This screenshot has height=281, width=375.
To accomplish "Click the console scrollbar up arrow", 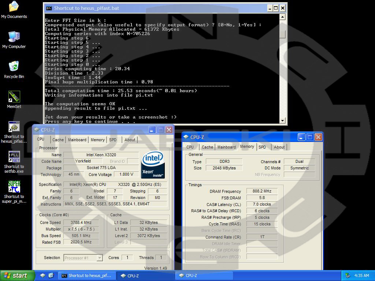I will [x=282, y=17].
